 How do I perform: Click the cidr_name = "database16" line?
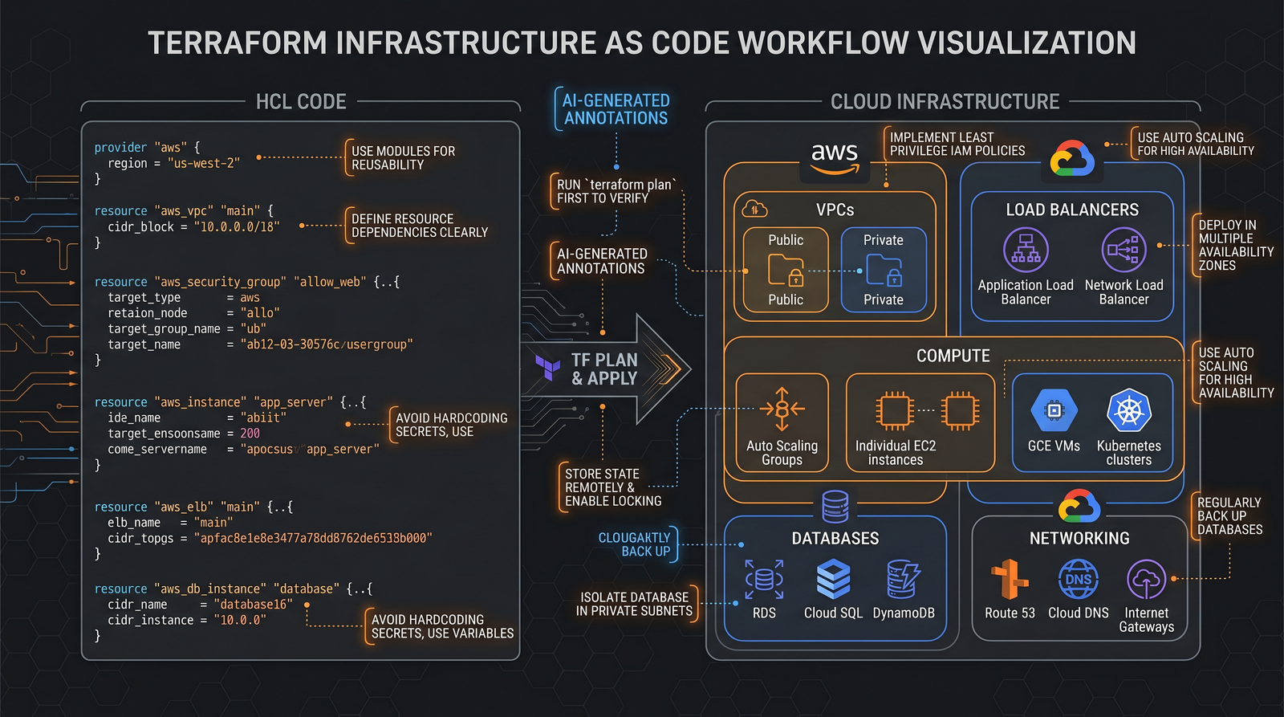[200, 604]
